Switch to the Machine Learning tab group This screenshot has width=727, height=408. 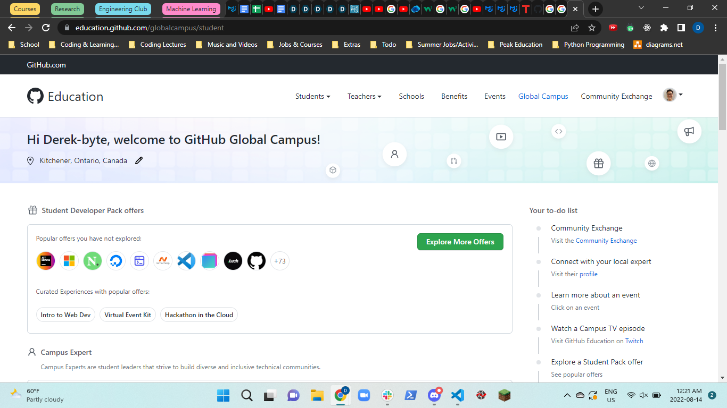191,9
